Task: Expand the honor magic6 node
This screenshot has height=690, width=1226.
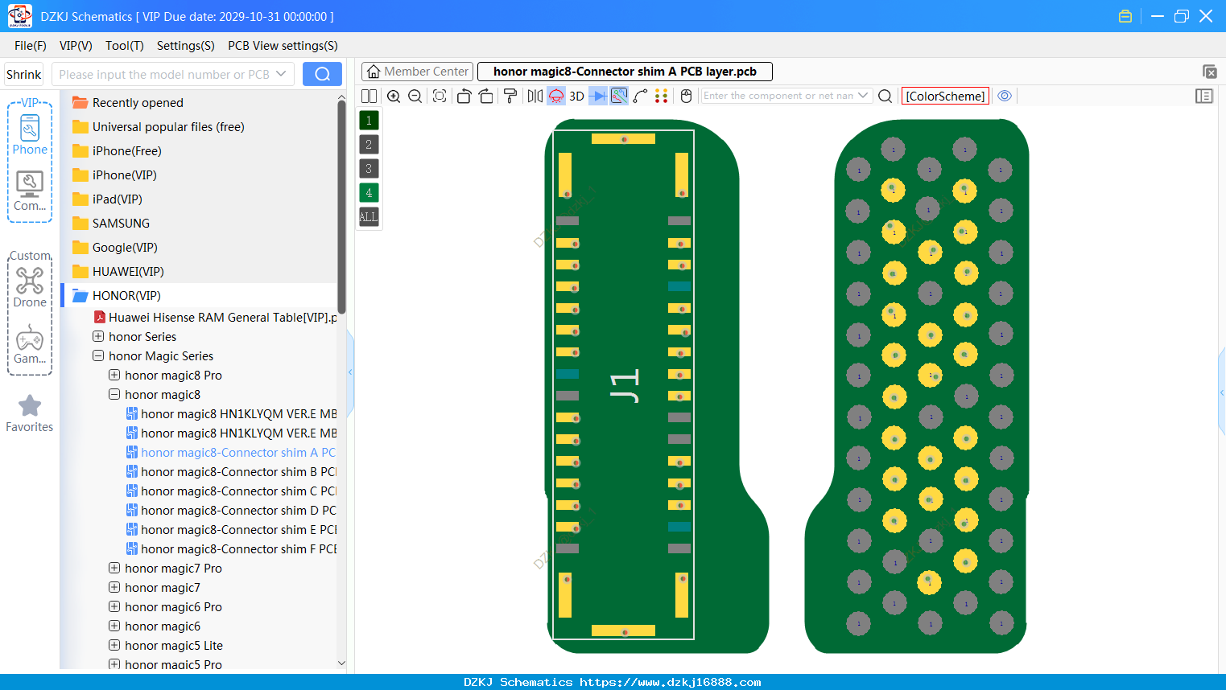Action: click(114, 626)
